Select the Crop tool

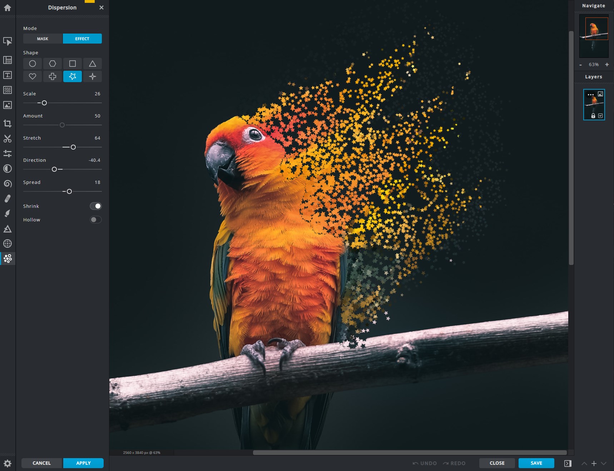[x=8, y=124]
